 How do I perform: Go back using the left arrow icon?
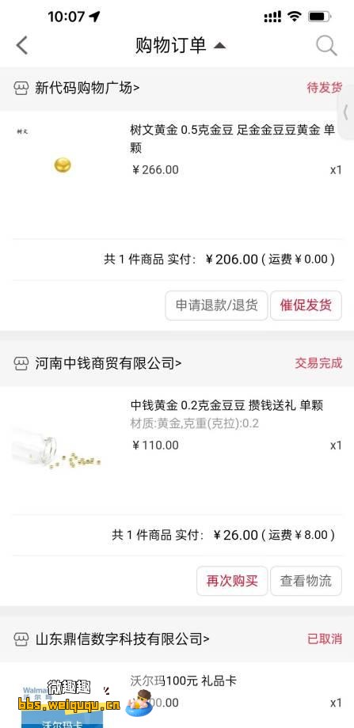pos(21,46)
